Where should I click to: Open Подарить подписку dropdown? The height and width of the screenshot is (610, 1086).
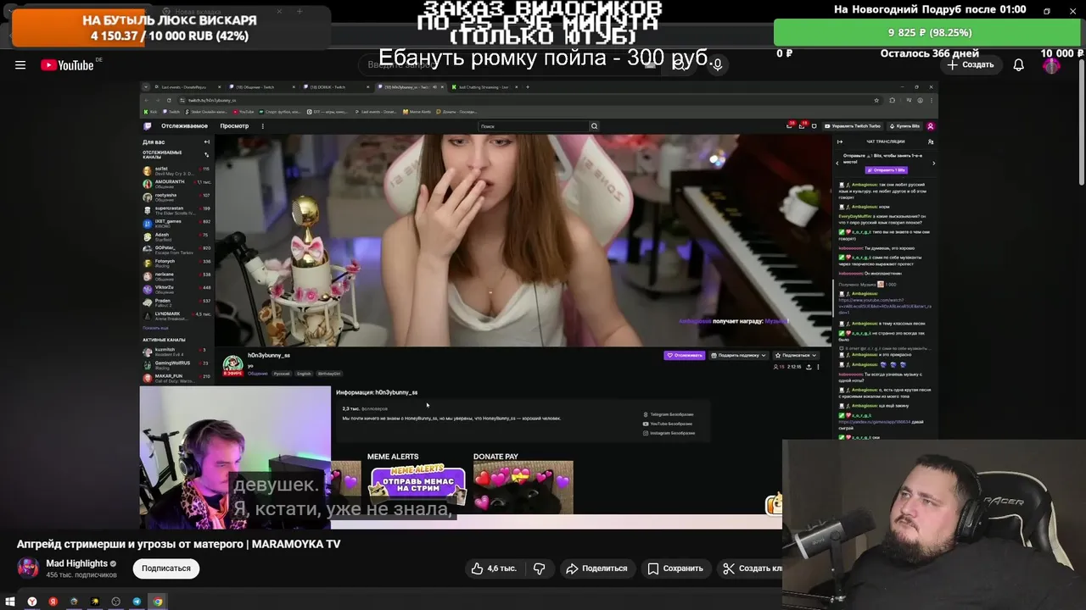[738, 355]
